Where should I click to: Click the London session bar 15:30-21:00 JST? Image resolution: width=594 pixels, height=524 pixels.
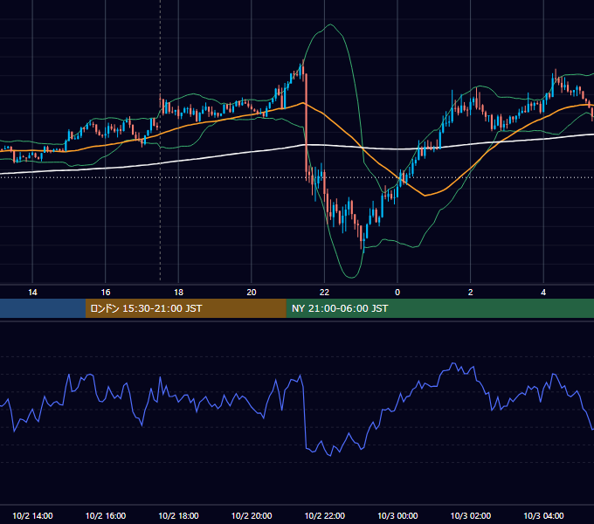tap(185, 308)
